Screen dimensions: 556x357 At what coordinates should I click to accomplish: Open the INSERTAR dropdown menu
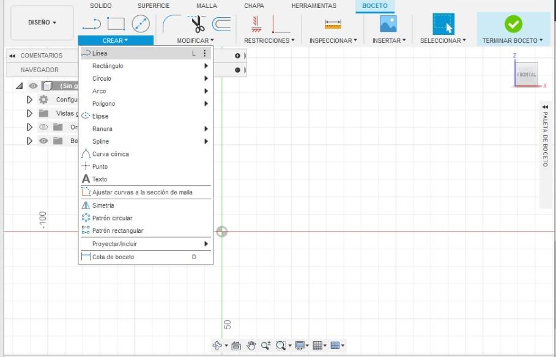click(x=389, y=40)
